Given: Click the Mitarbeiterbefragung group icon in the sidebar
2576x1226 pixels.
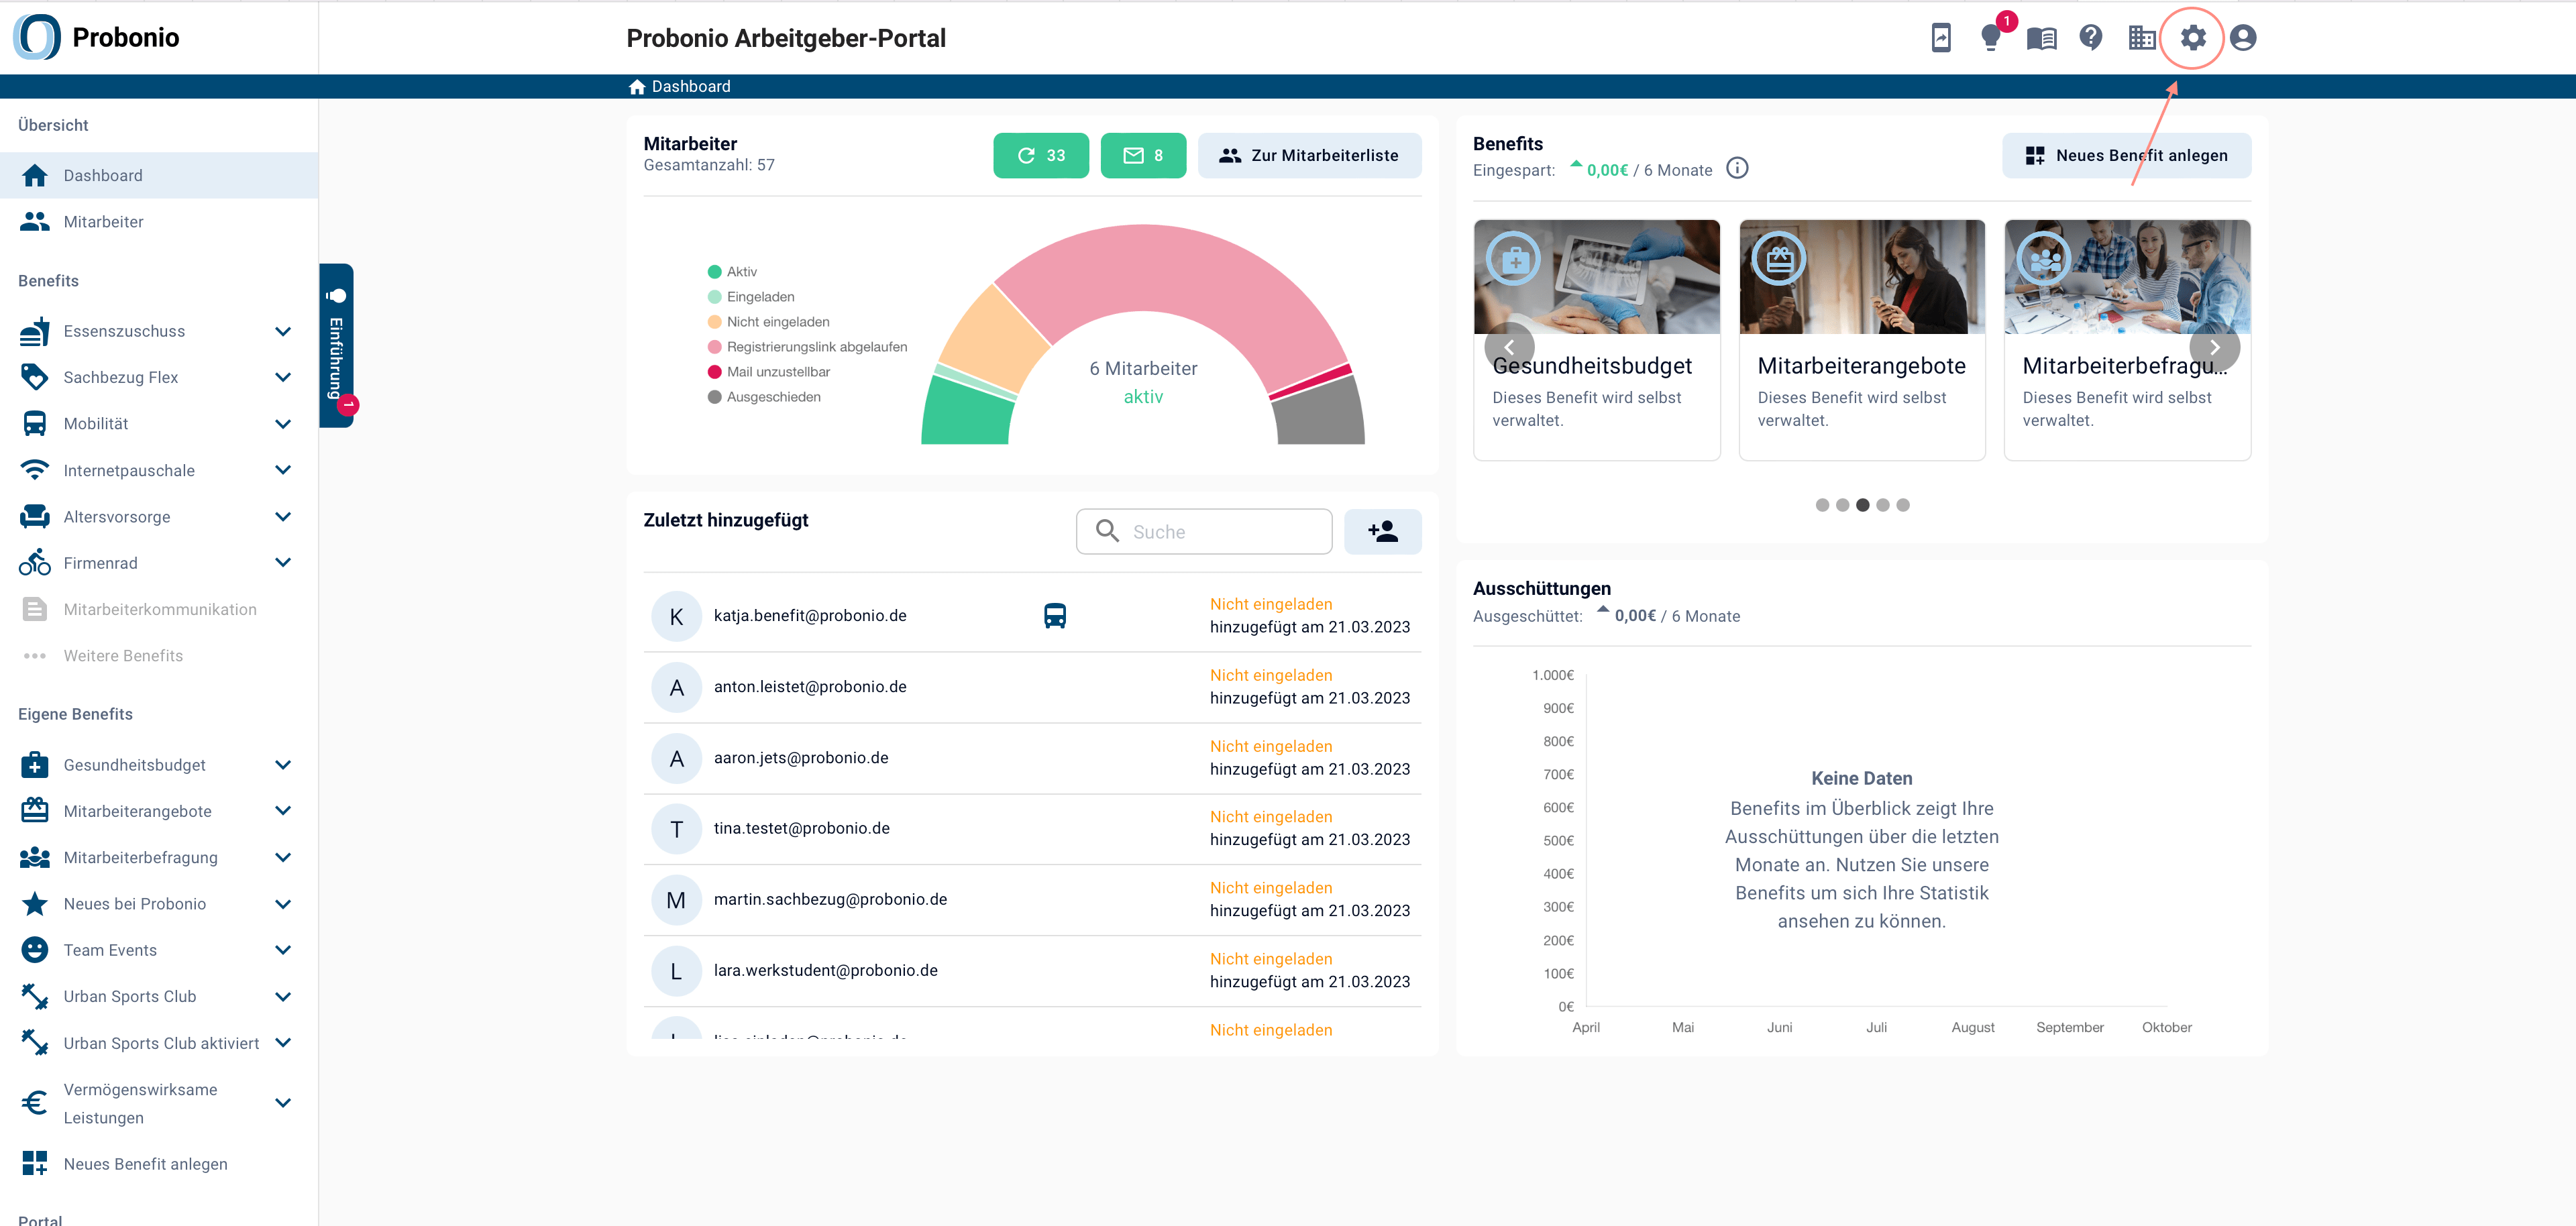Looking at the screenshot, I should (35, 858).
